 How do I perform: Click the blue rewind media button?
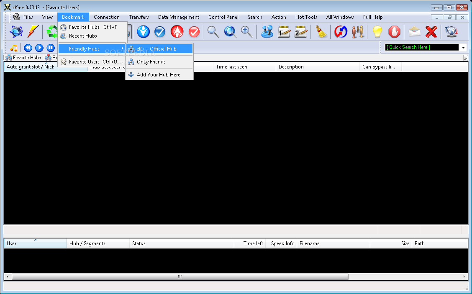pyautogui.click(x=28, y=48)
